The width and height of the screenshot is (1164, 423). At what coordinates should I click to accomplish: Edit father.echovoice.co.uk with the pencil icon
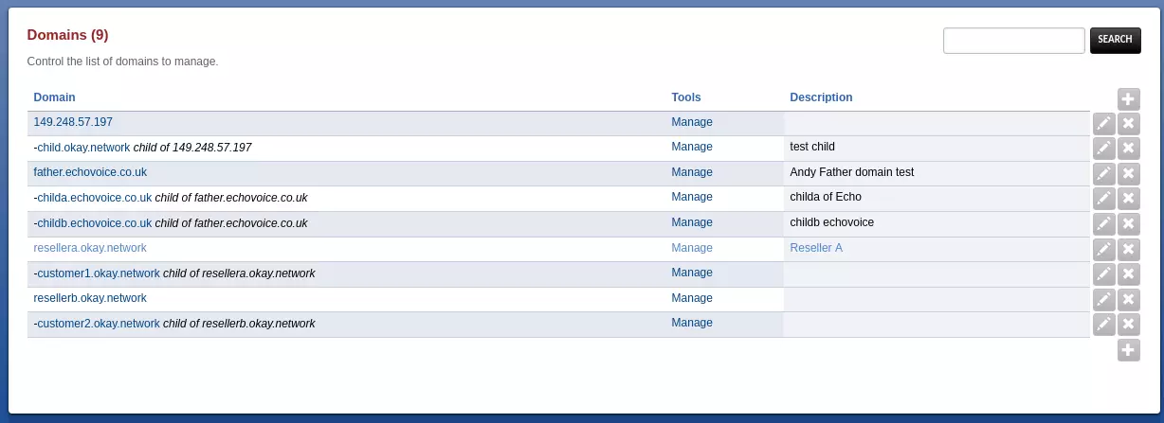click(1103, 173)
